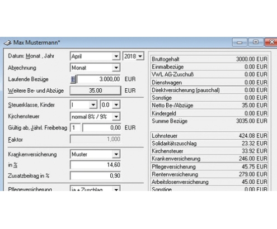Minimize the Max Mustermann window

point(240,42)
